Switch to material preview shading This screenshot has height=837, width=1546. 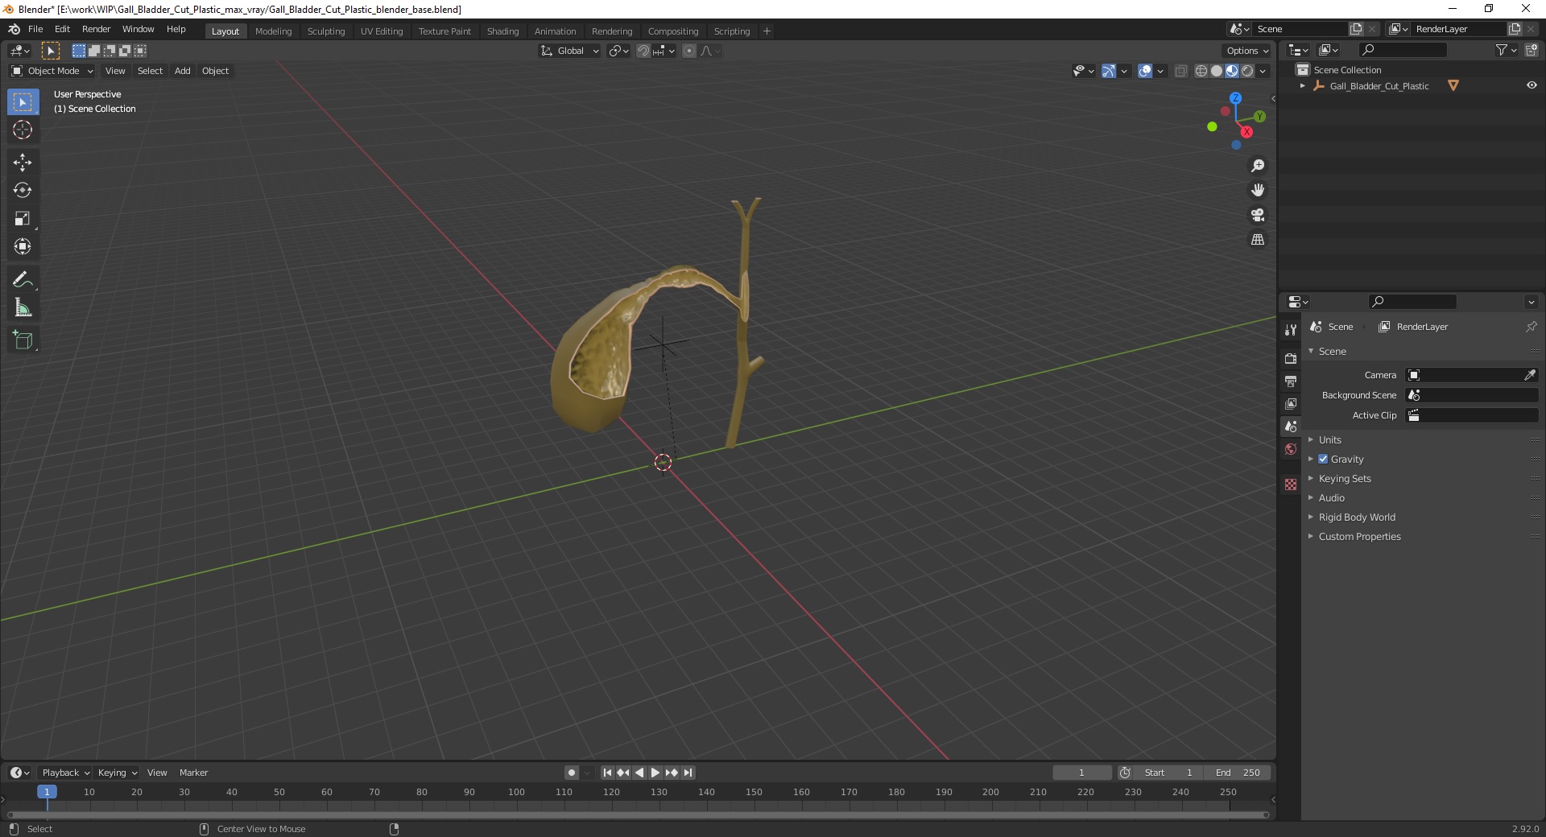1232,71
